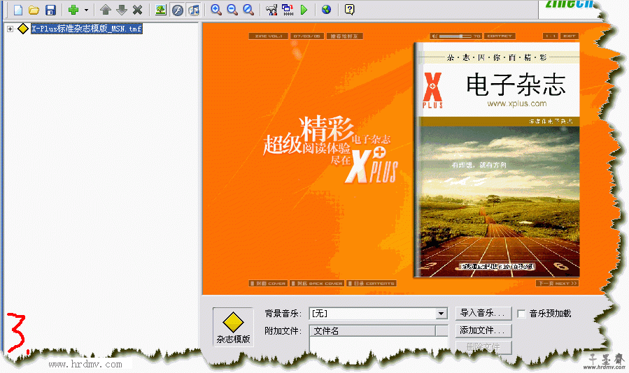Adjust the preview volume slider
The height and width of the screenshot is (373, 629).
coord(455,36)
